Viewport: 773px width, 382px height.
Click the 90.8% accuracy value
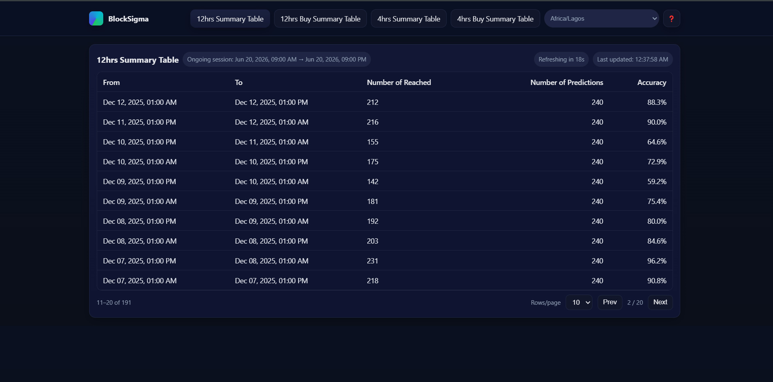click(x=657, y=281)
